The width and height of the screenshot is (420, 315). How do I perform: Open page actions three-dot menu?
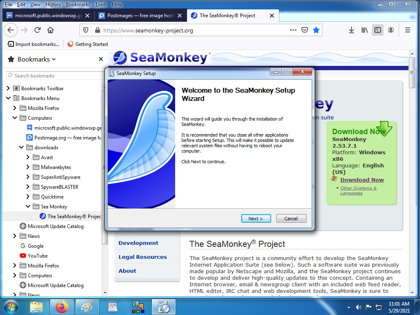click(x=293, y=30)
